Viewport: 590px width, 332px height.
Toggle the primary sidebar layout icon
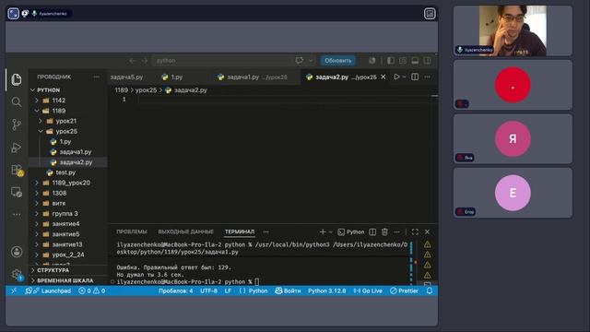coord(391,61)
